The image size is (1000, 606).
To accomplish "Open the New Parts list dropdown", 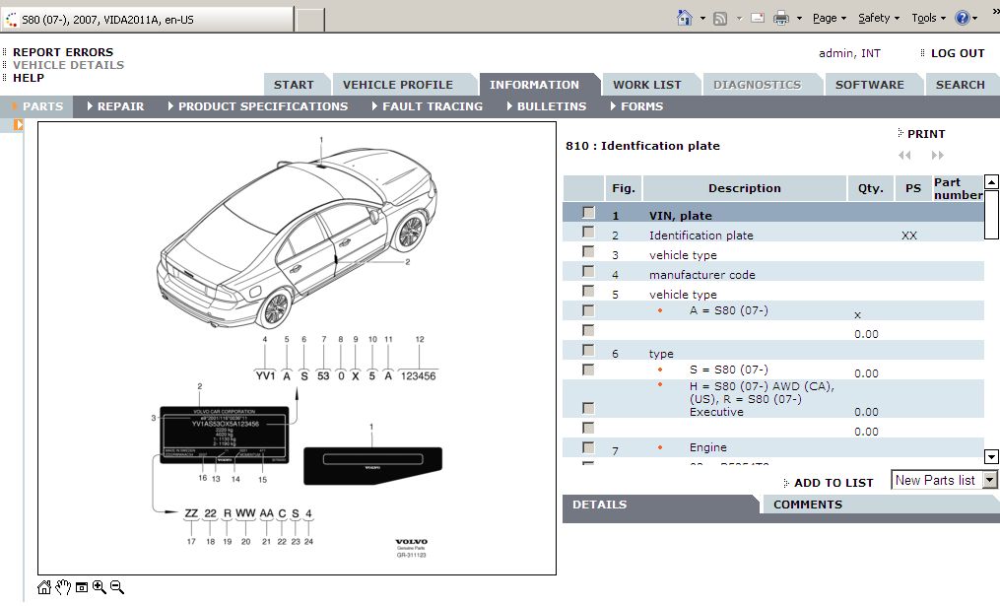I will (990, 480).
